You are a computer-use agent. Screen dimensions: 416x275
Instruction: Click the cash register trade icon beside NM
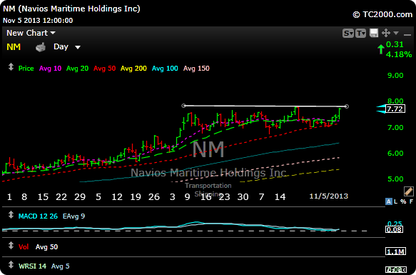pyautogui.click(x=41, y=47)
